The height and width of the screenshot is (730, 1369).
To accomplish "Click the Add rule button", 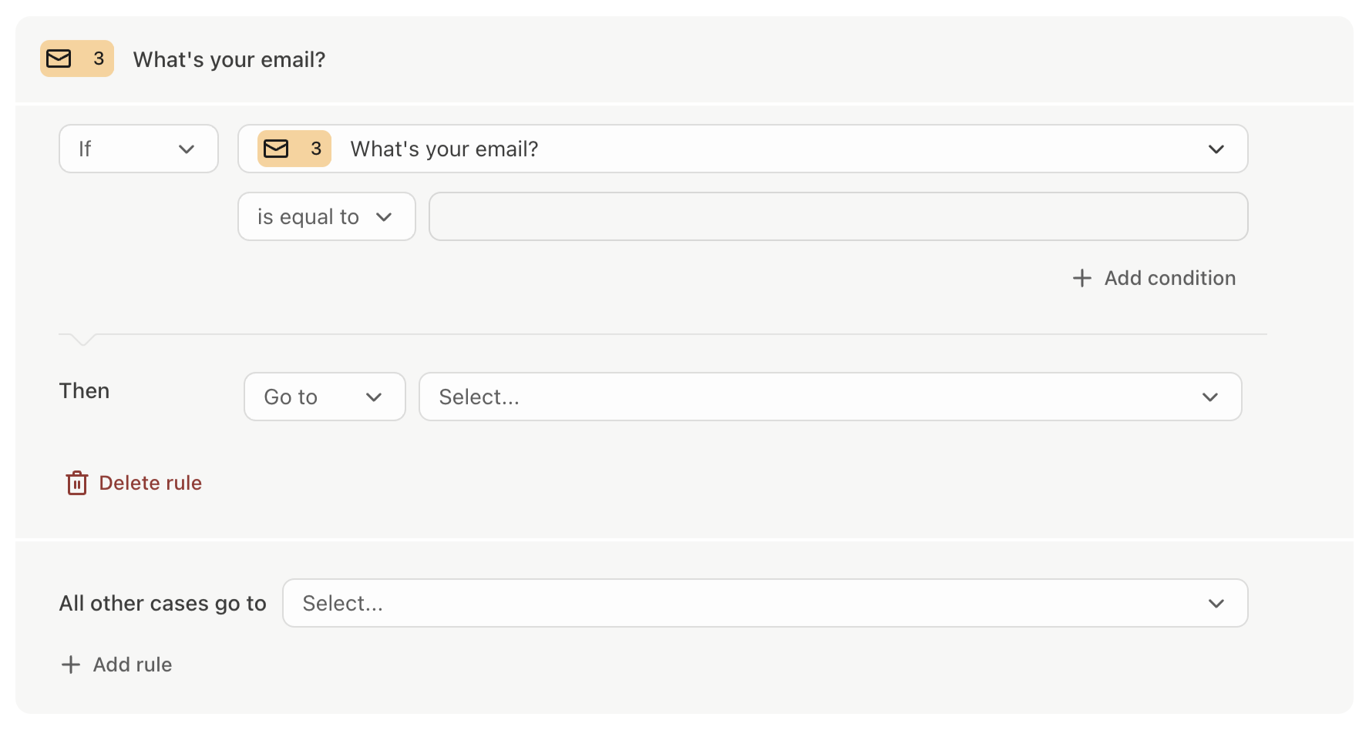I will [x=116, y=665].
